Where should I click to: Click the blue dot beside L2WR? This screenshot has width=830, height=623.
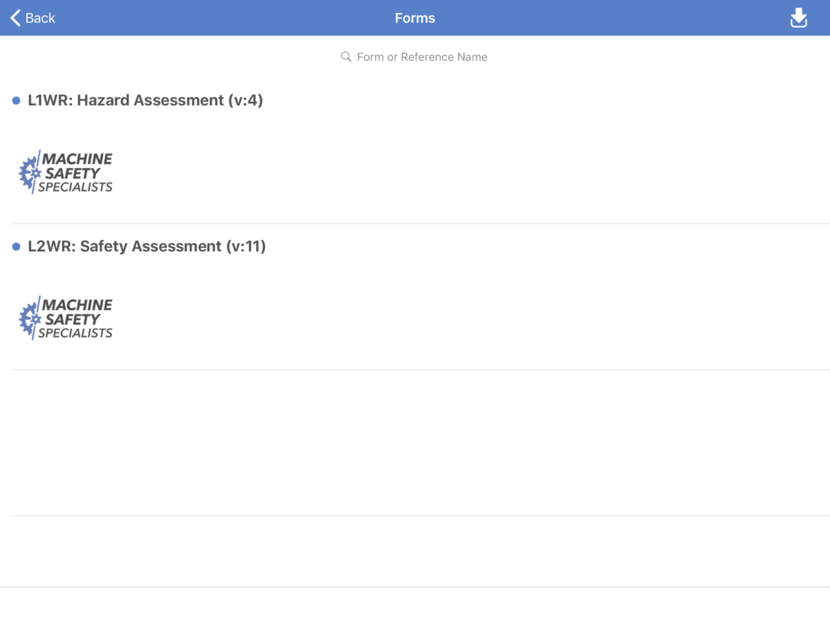click(x=17, y=247)
